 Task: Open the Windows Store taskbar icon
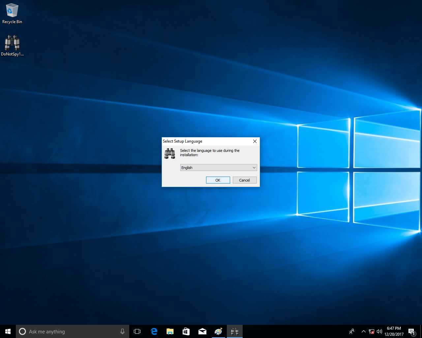(186, 331)
